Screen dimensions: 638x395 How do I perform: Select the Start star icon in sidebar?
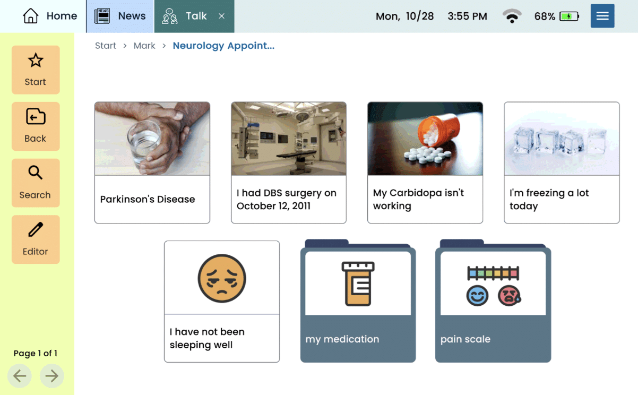[x=35, y=61]
